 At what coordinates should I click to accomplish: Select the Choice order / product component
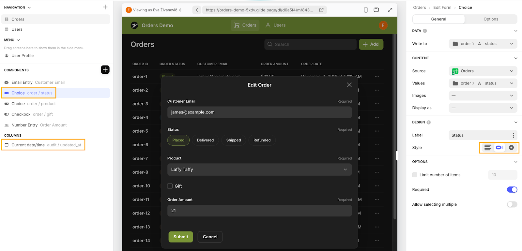tap(55, 104)
